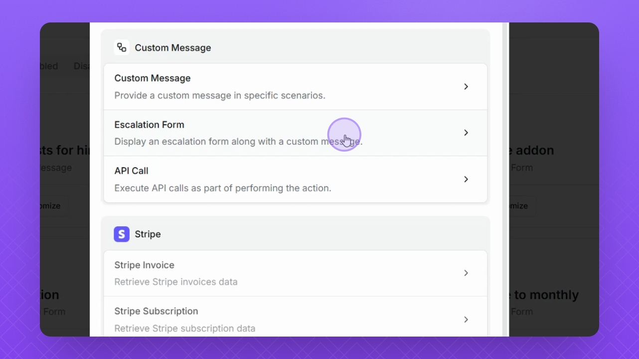The width and height of the screenshot is (639, 359).
Task: Switch to the partially hidden Enabled tab
Action: point(49,66)
